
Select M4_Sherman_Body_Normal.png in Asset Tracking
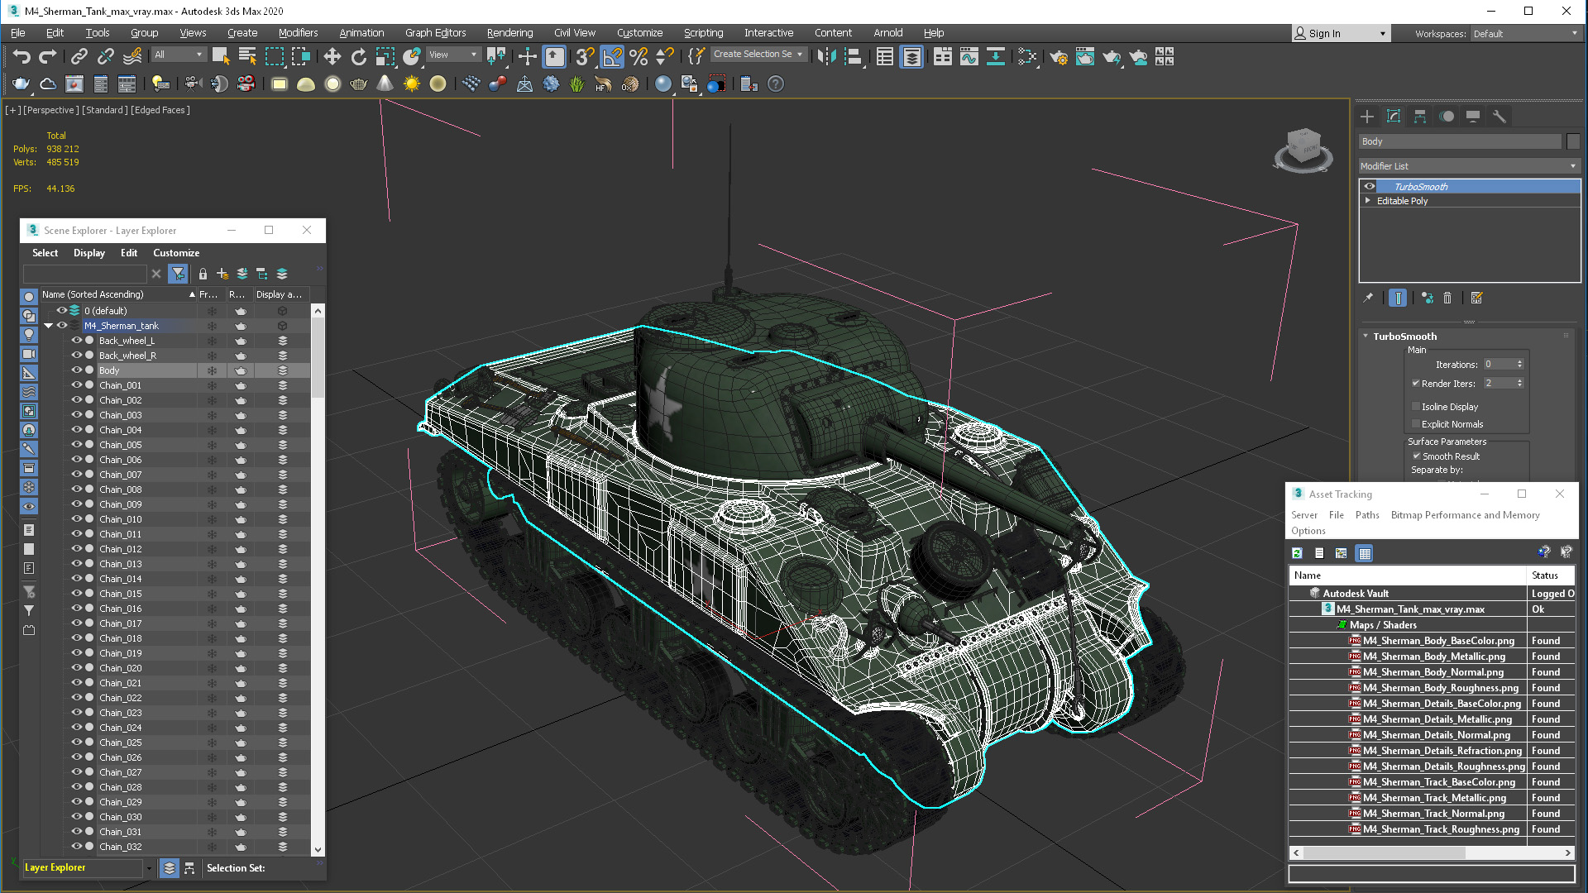[x=1433, y=672]
